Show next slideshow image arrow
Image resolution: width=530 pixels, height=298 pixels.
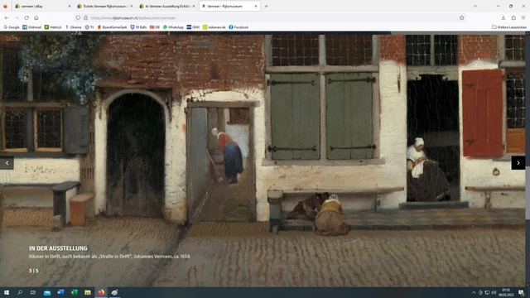(518, 163)
